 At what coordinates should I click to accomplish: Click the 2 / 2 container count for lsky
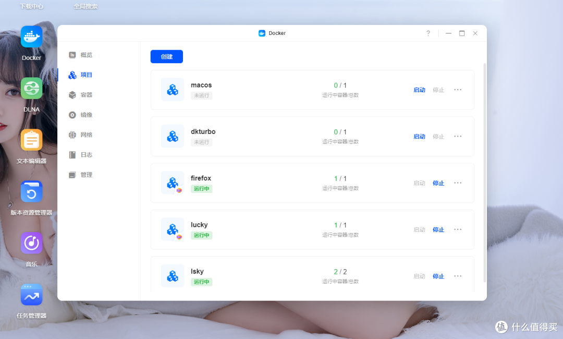click(340, 272)
